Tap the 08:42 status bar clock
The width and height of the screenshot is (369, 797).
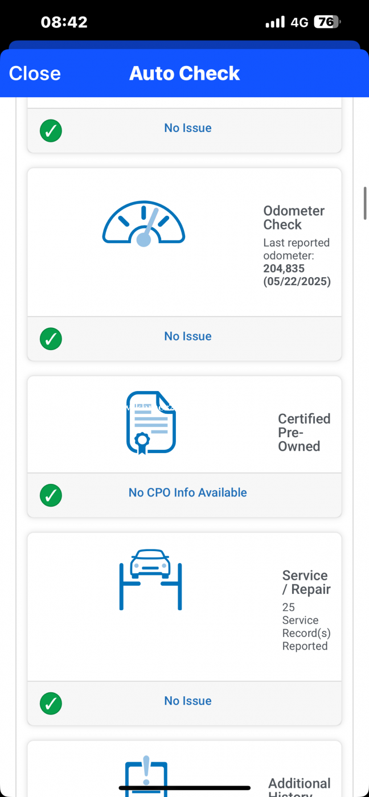click(64, 22)
